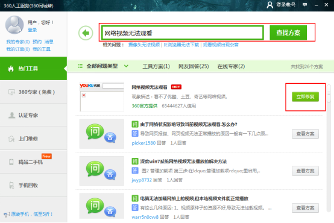Switch to the 在线专家(2) tab
Screen dimensions: 334x223
click(x=231, y=66)
